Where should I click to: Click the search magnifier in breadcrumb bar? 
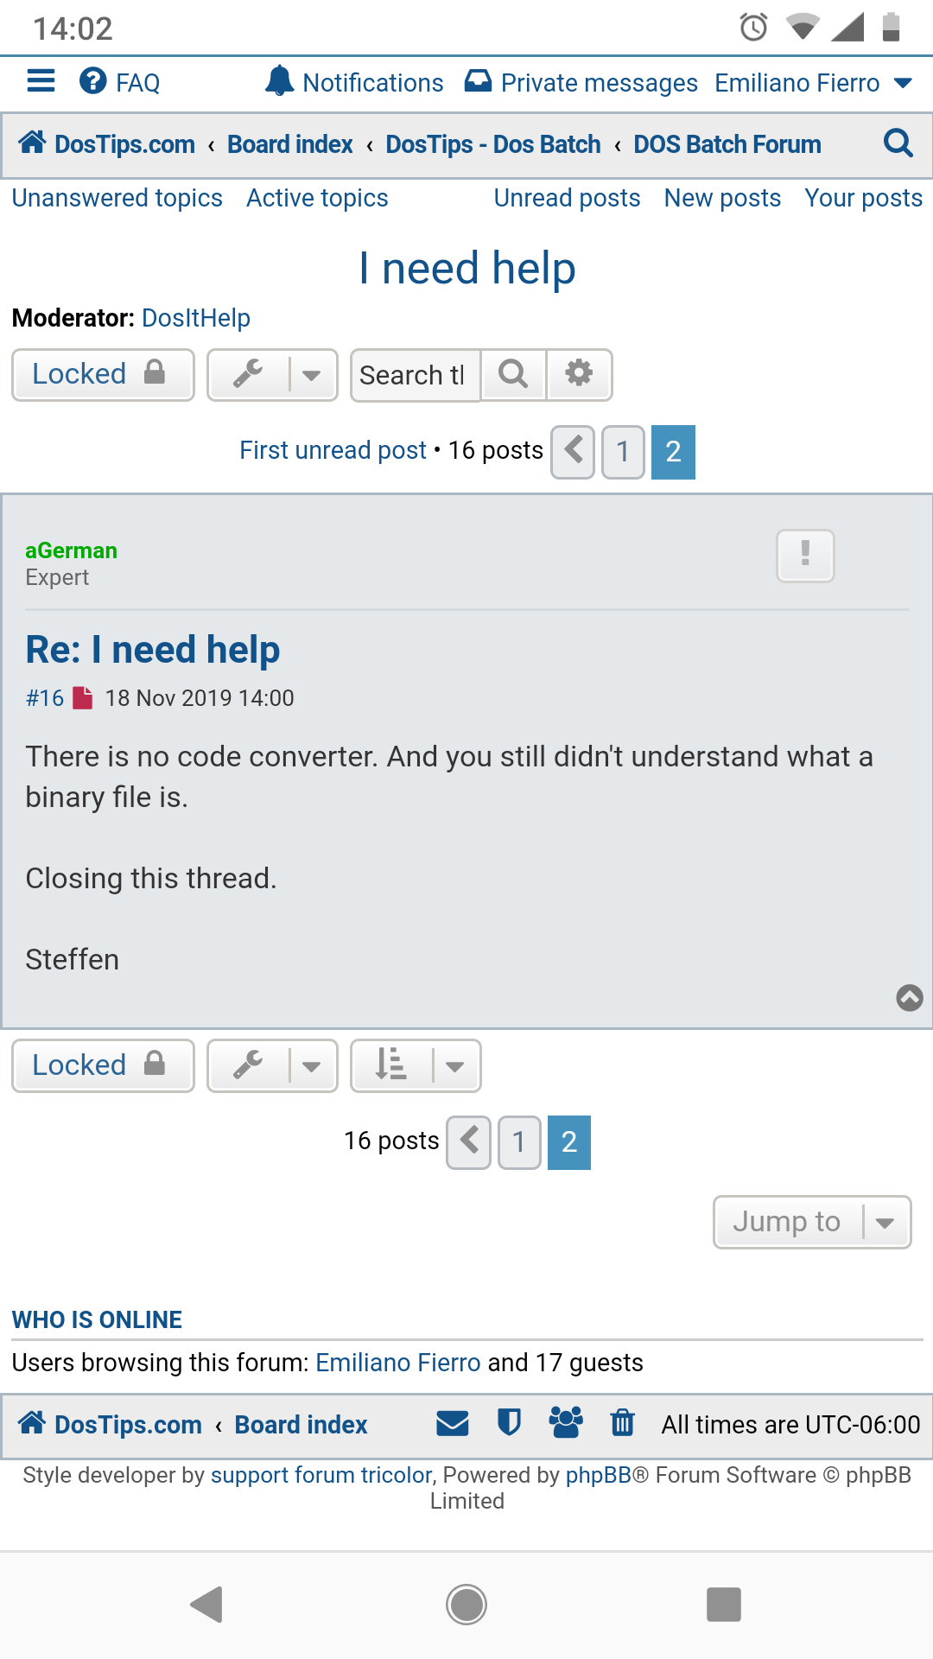(898, 143)
